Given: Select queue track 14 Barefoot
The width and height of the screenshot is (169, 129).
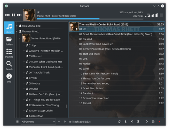Looking at the screenshot, I should (x=117, y=93).
